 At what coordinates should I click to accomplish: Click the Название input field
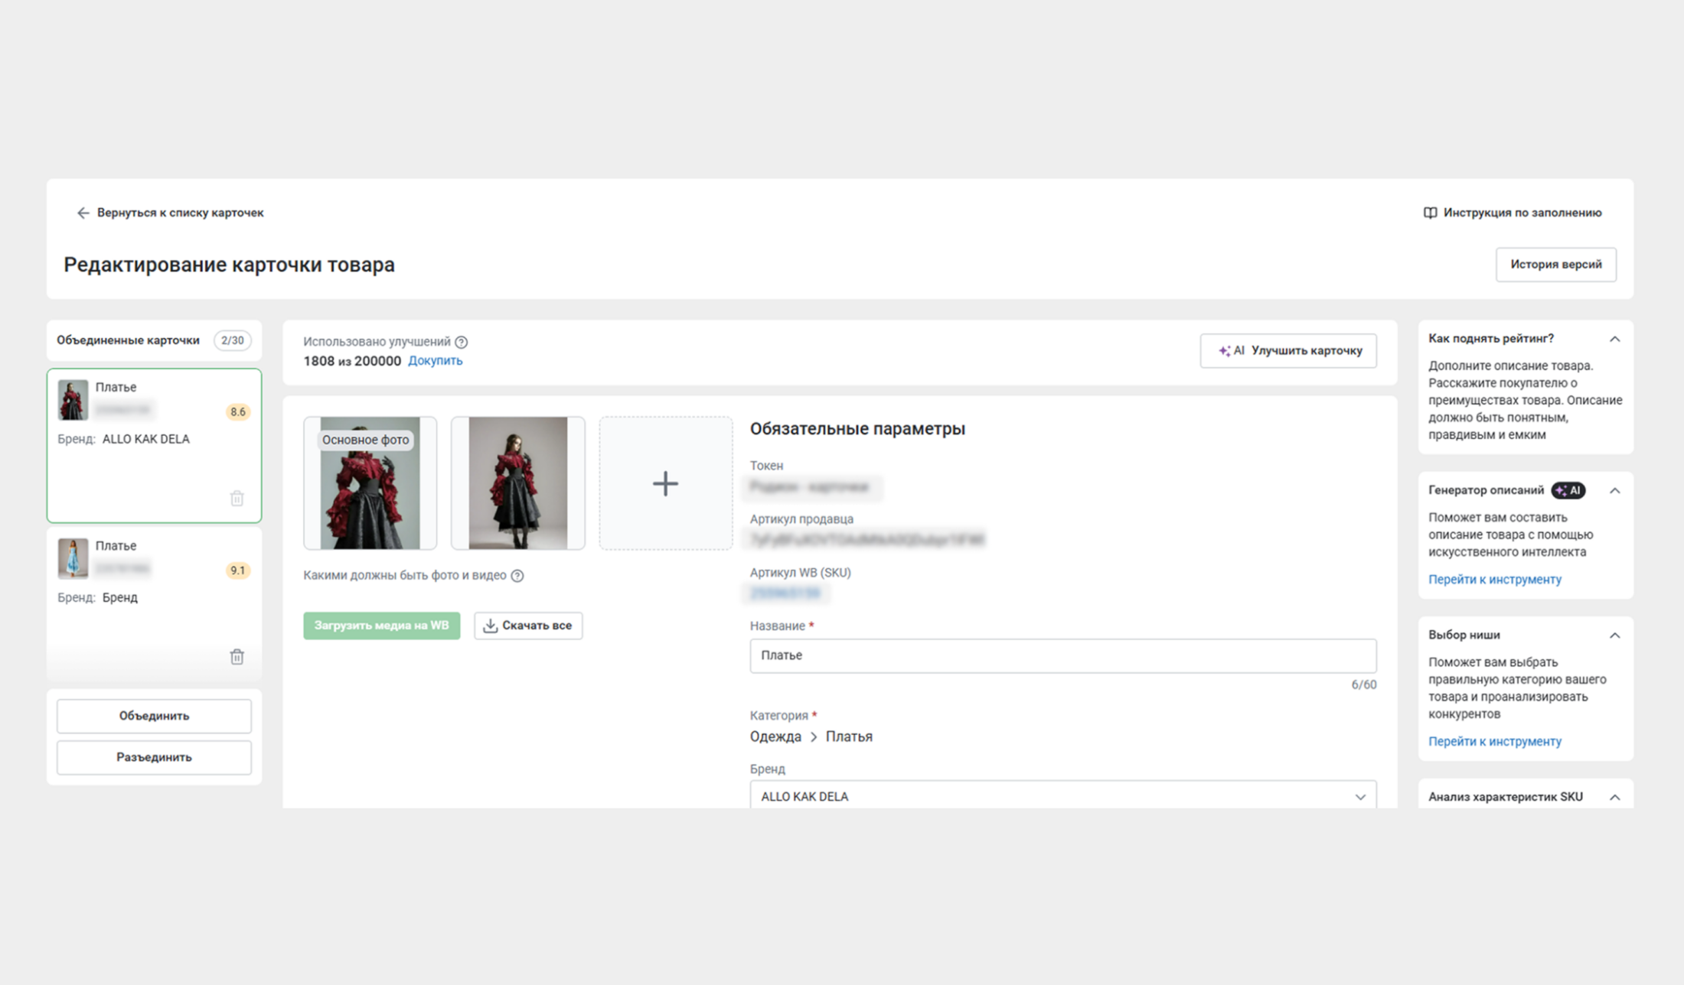tap(1062, 655)
